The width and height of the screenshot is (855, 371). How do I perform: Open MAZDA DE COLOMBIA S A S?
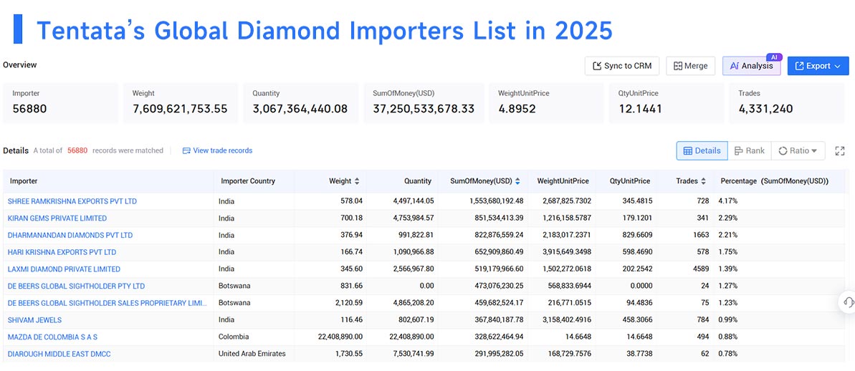(x=52, y=337)
